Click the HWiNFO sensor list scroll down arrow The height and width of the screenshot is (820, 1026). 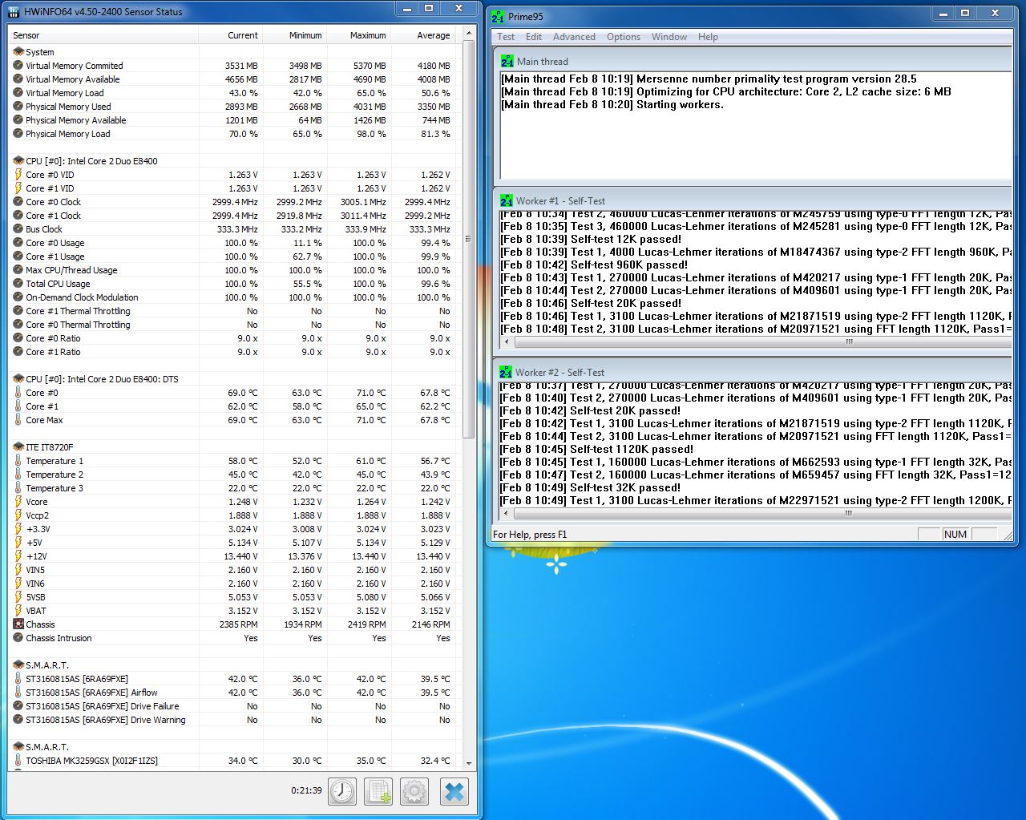[x=469, y=763]
